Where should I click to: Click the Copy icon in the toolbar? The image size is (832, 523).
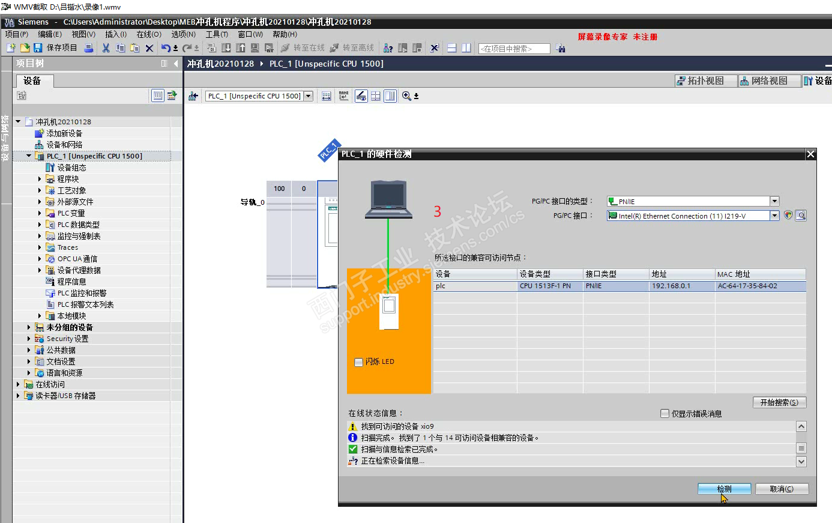click(x=121, y=48)
